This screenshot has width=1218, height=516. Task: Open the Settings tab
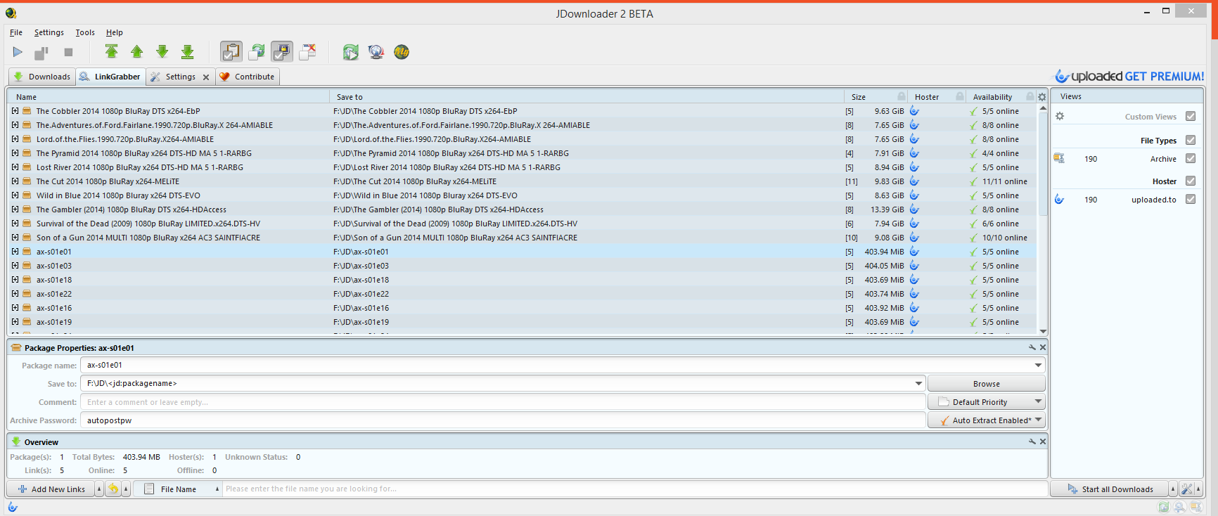(181, 77)
